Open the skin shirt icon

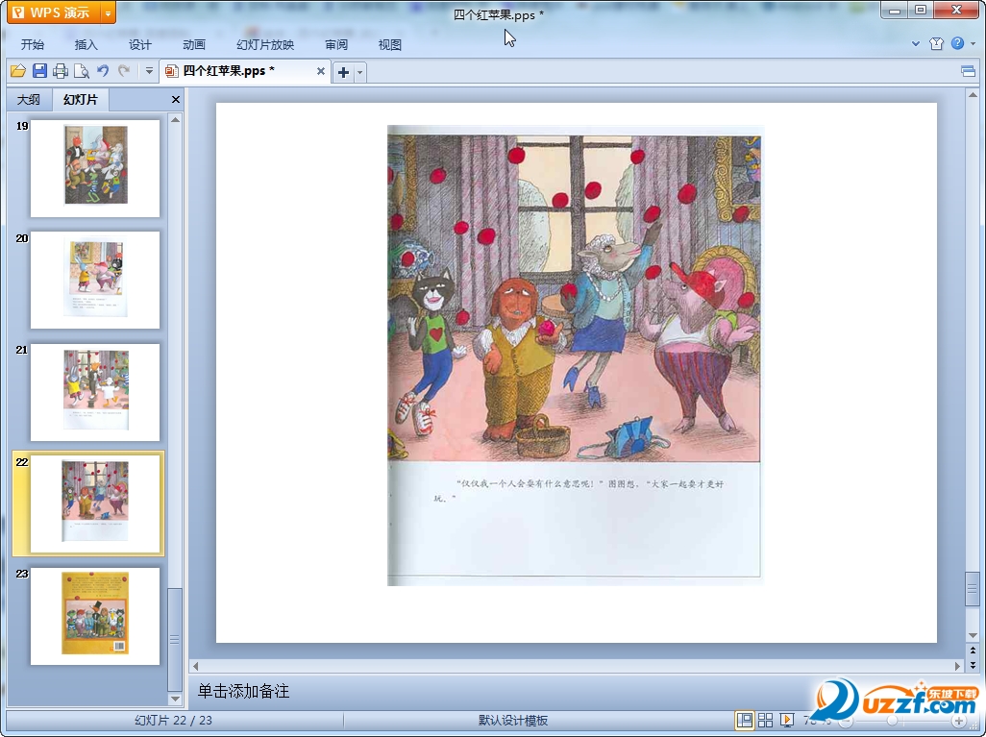coord(936,43)
